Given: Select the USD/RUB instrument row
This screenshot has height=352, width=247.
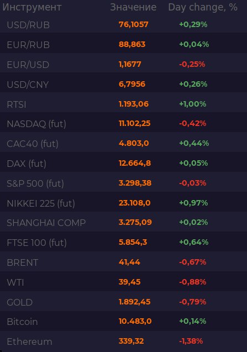Looking at the screenshot, I should [x=124, y=24].
